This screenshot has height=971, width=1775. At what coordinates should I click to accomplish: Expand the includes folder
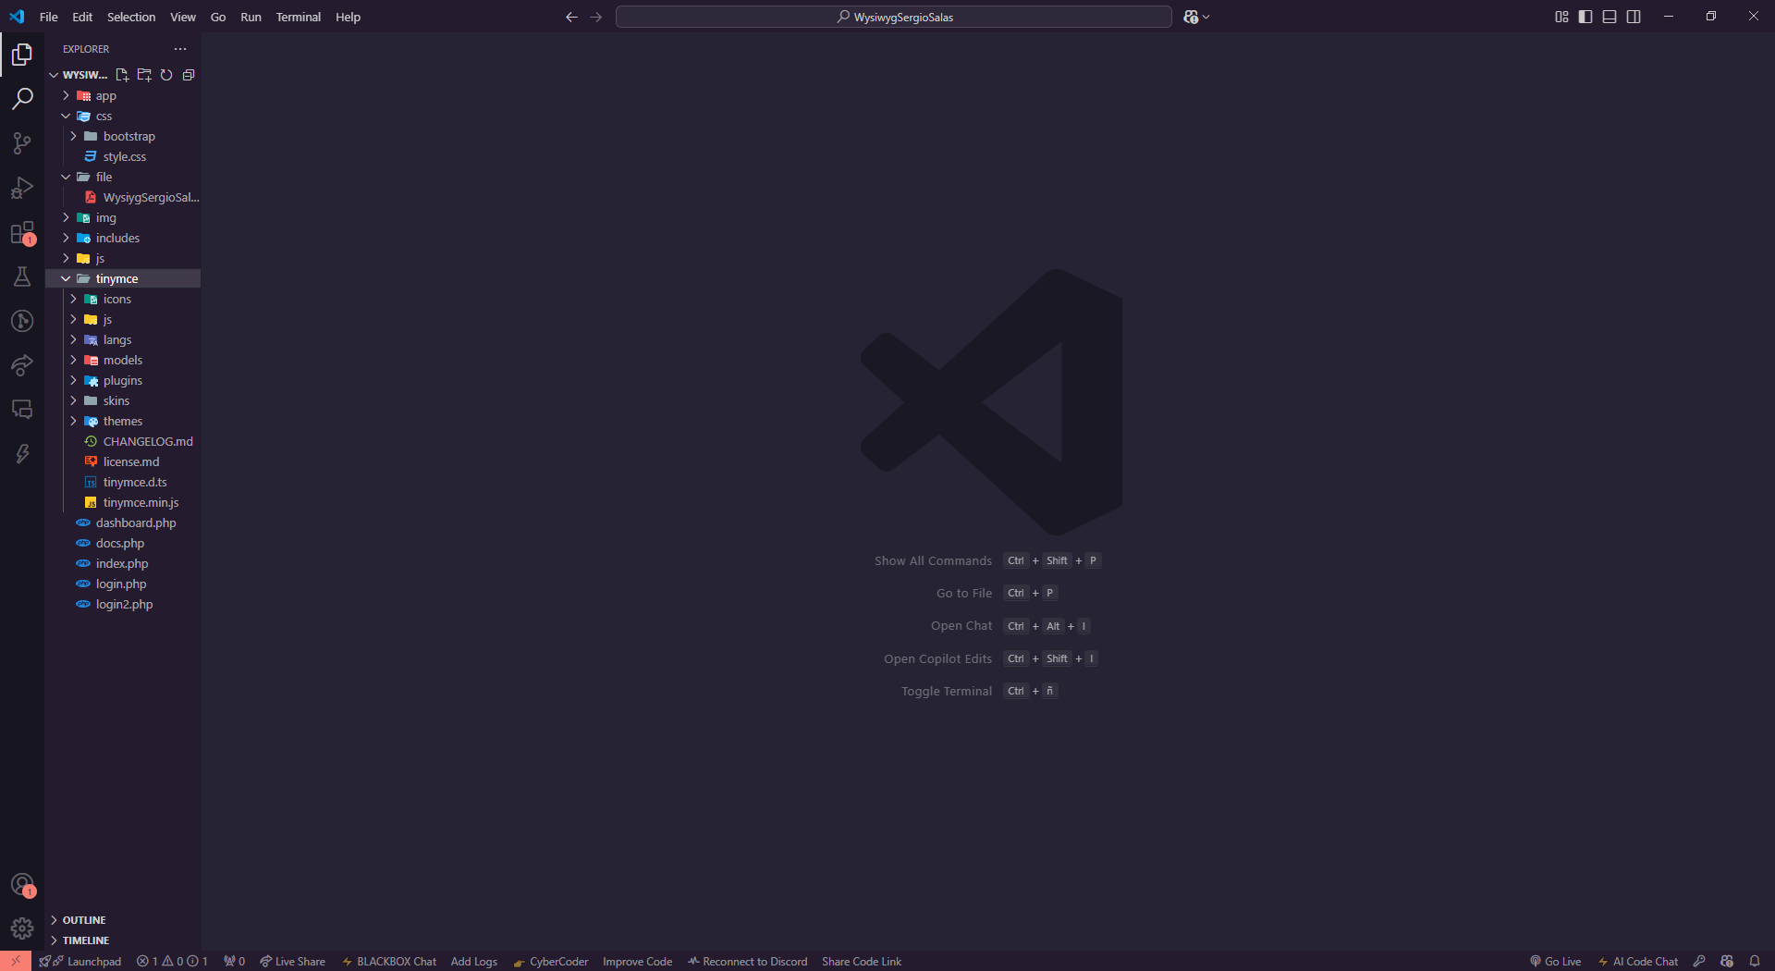(x=124, y=239)
